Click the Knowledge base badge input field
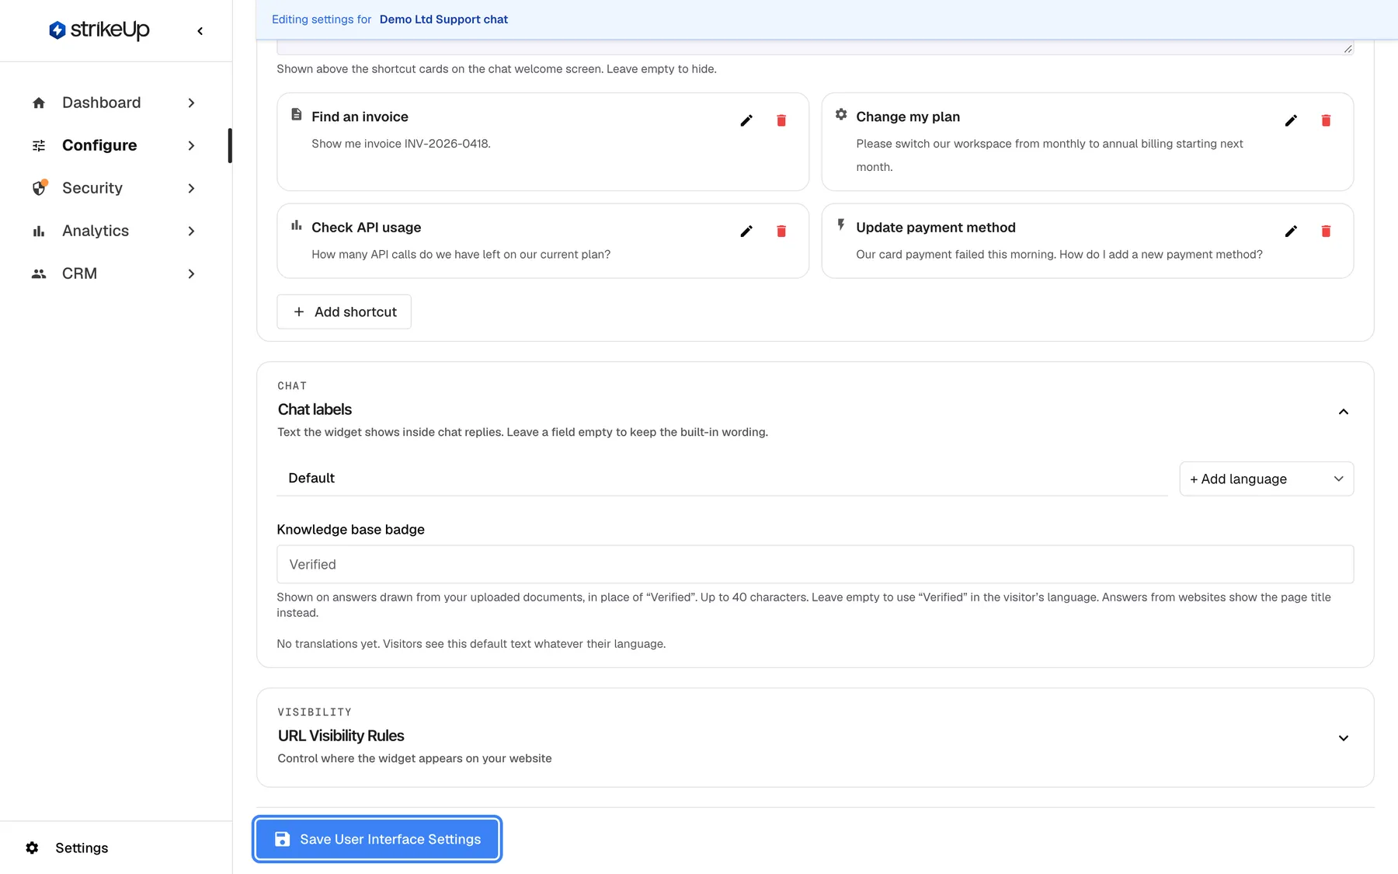1398x874 pixels. (815, 564)
